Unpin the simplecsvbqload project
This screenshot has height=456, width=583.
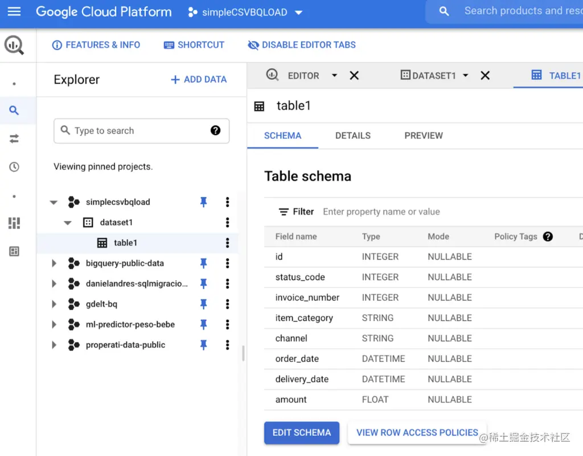tap(203, 202)
